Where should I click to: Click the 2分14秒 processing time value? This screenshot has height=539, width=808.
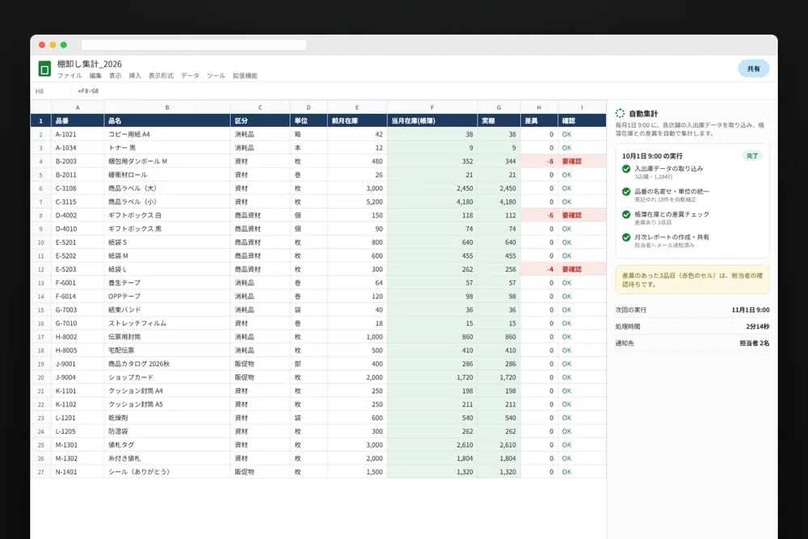point(758,326)
